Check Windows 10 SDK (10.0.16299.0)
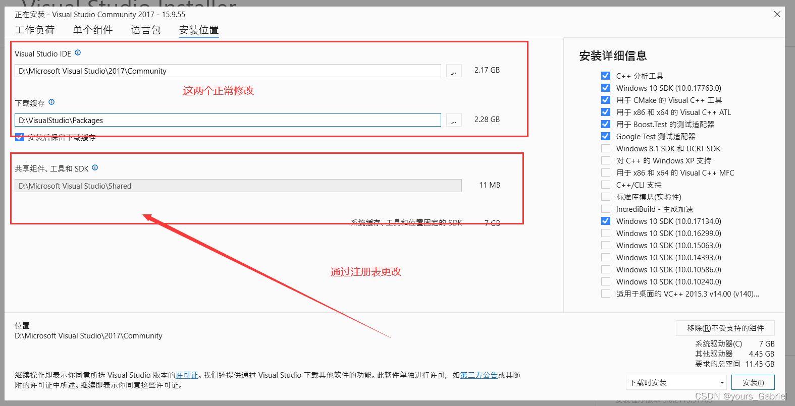 pos(606,233)
